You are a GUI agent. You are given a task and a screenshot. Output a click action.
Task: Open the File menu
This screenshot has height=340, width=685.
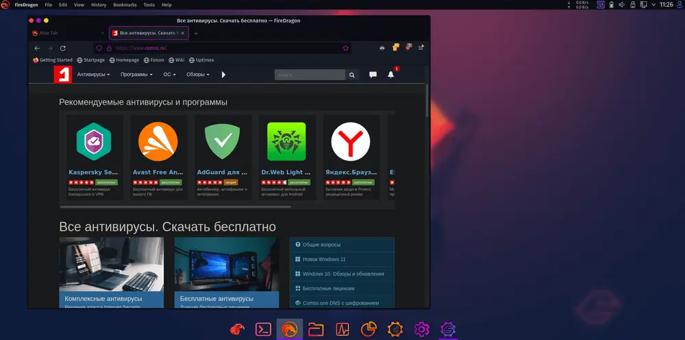[x=49, y=5]
